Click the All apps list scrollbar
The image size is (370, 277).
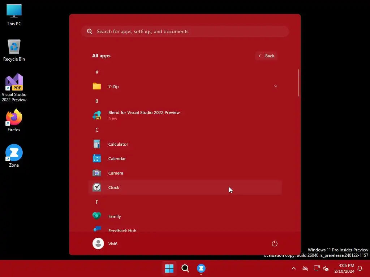(x=299, y=83)
